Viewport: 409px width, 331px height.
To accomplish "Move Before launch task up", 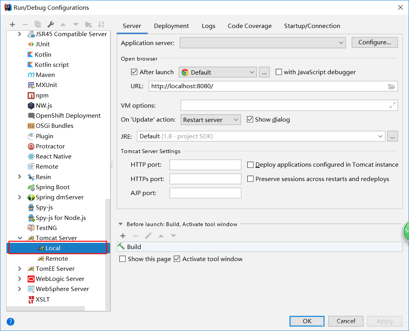I will pyautogui.click(x=161, y=236).
